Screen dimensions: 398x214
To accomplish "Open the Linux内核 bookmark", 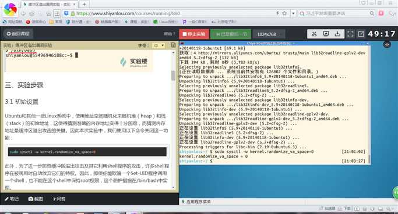I will click(165, 22).
